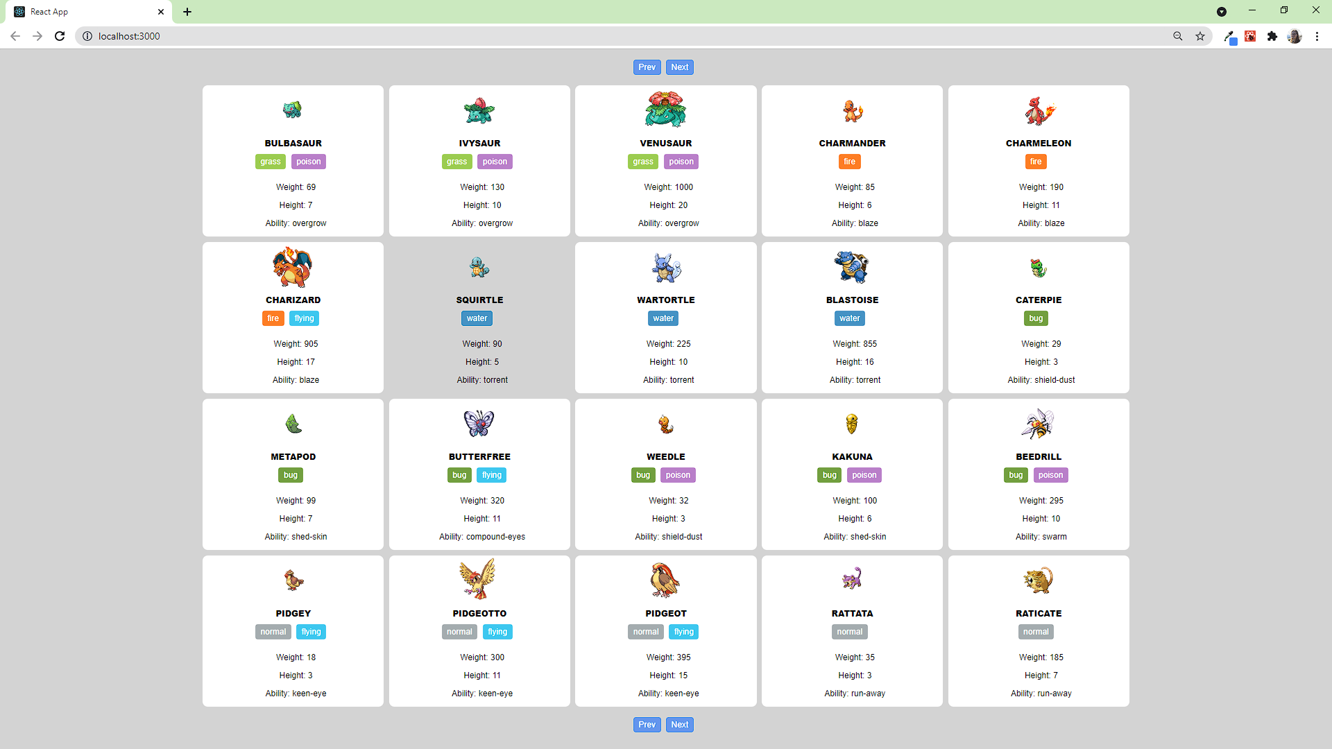Click the Charizard sprite image

292,267
